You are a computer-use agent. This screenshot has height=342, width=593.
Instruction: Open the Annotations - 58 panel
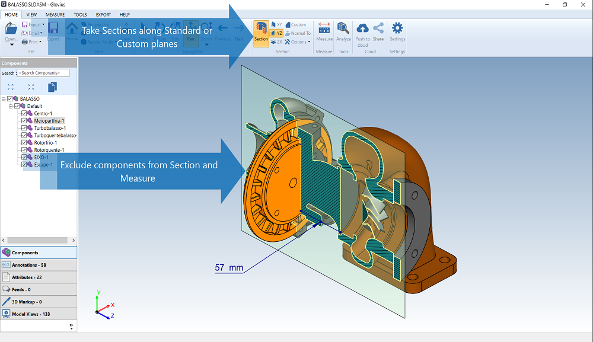click(x=39, y=265)
